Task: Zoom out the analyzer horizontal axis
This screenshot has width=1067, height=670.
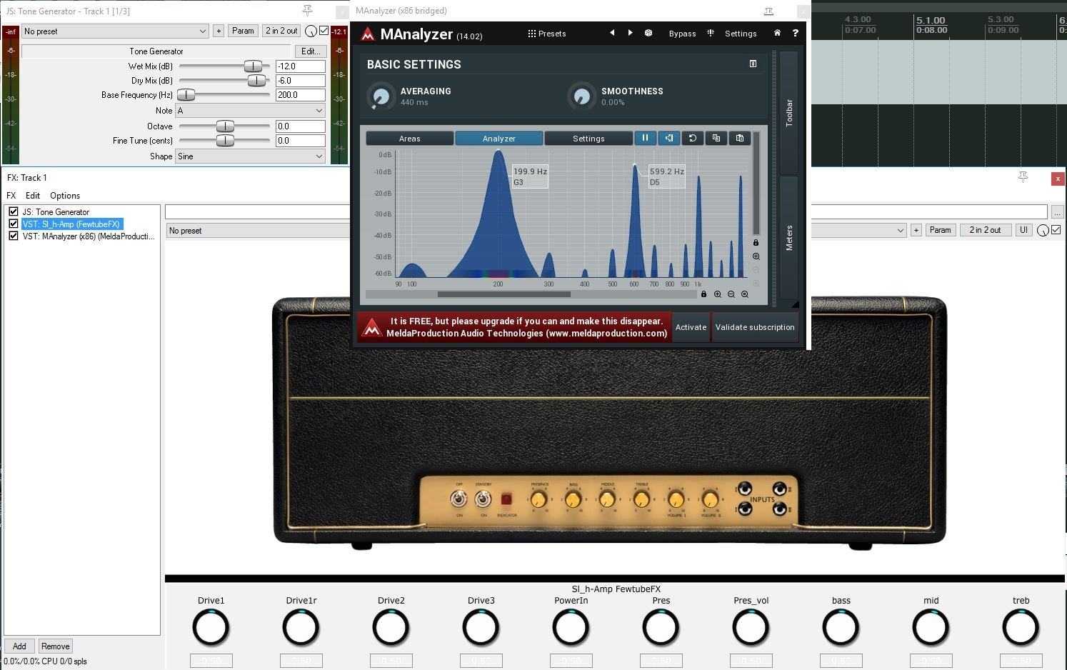Action: pyautogui.click(x=731, y=294)
